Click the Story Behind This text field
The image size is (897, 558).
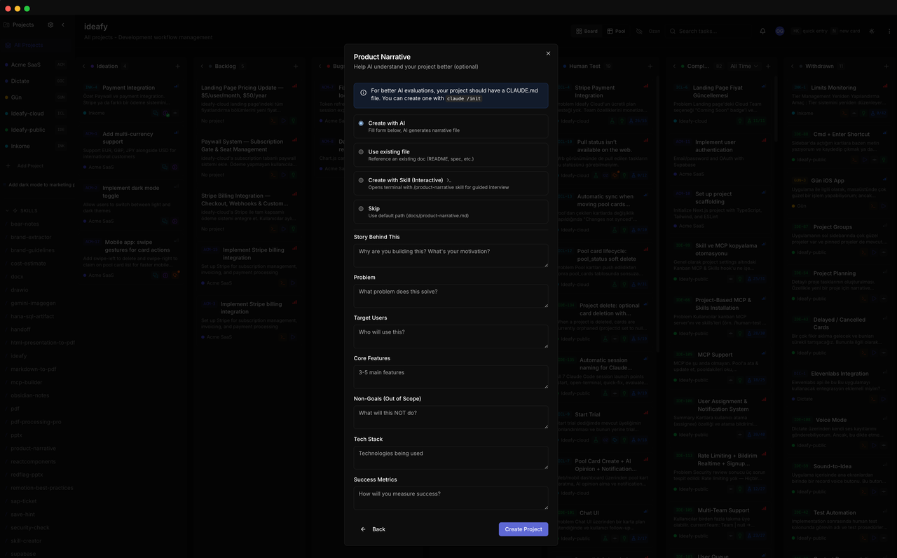click(x=451, y=255)
